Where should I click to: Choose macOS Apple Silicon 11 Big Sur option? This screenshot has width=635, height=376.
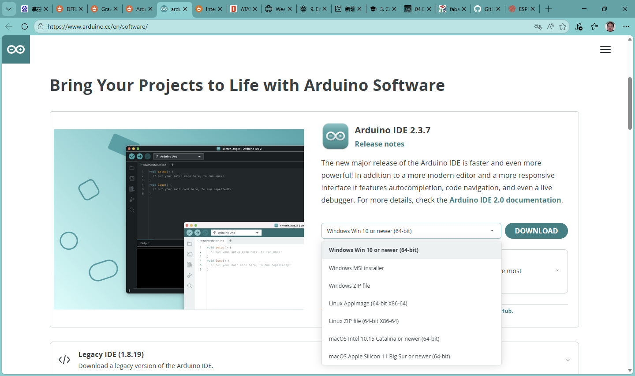[411, 356]
